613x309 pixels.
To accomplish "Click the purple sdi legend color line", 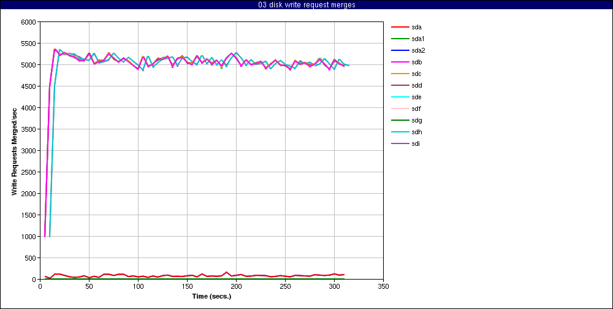I will (400, 143).
